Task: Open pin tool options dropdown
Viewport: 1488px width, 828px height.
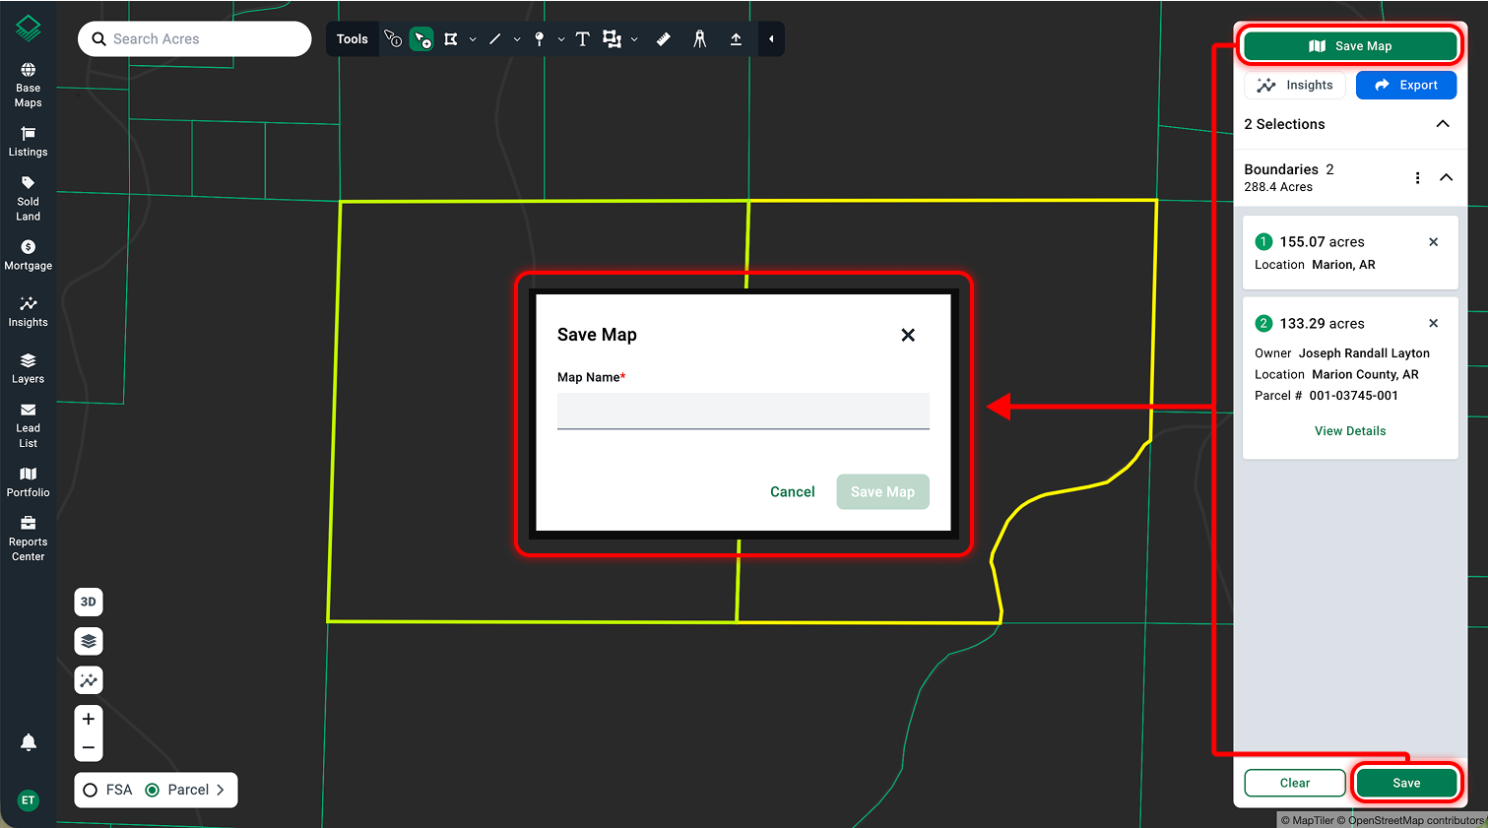Action: point(561,39)
